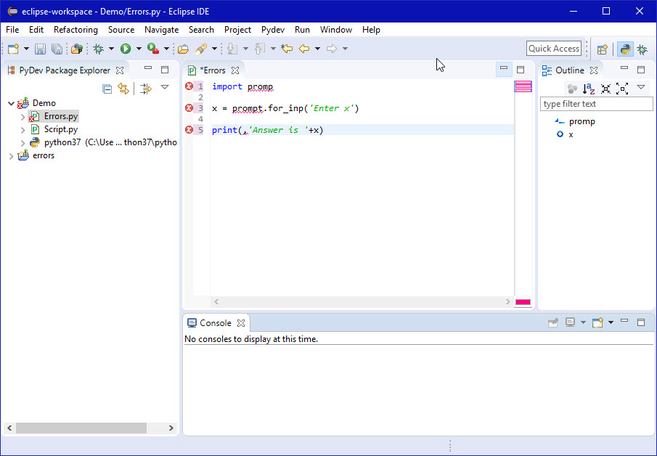
Task: Toggle hiding non-public members in Outline
Action: [573, 89]
